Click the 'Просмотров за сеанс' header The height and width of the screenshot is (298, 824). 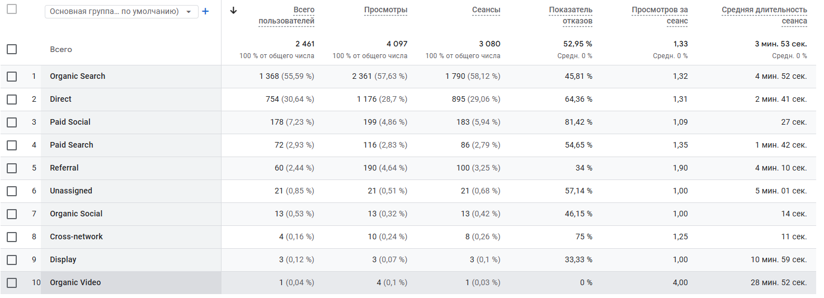[660, 16]
